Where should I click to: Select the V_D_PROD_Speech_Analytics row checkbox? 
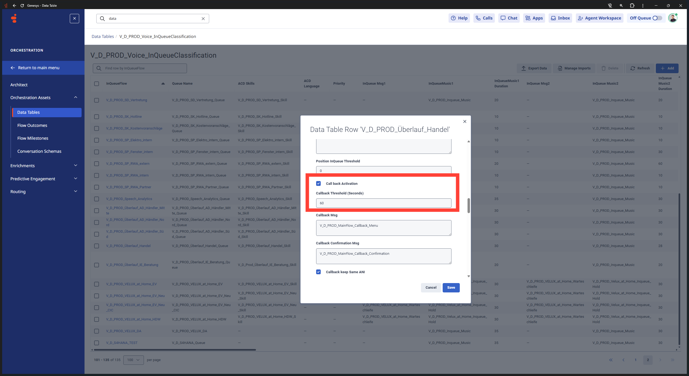click(x=97, y=199)
